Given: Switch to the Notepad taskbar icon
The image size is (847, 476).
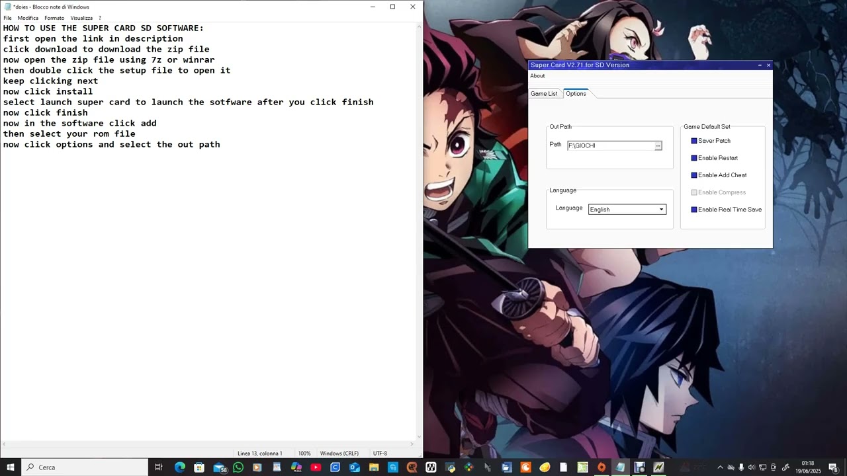Looking at the screenshot, I should point(620,467).
